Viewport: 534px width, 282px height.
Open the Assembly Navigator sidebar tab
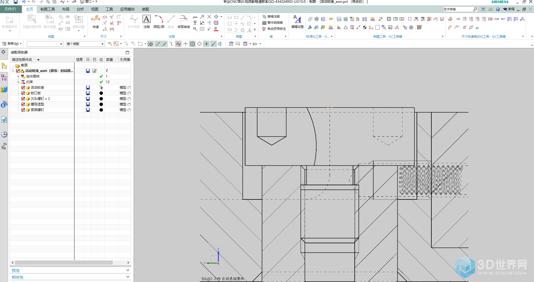[4, 66]
